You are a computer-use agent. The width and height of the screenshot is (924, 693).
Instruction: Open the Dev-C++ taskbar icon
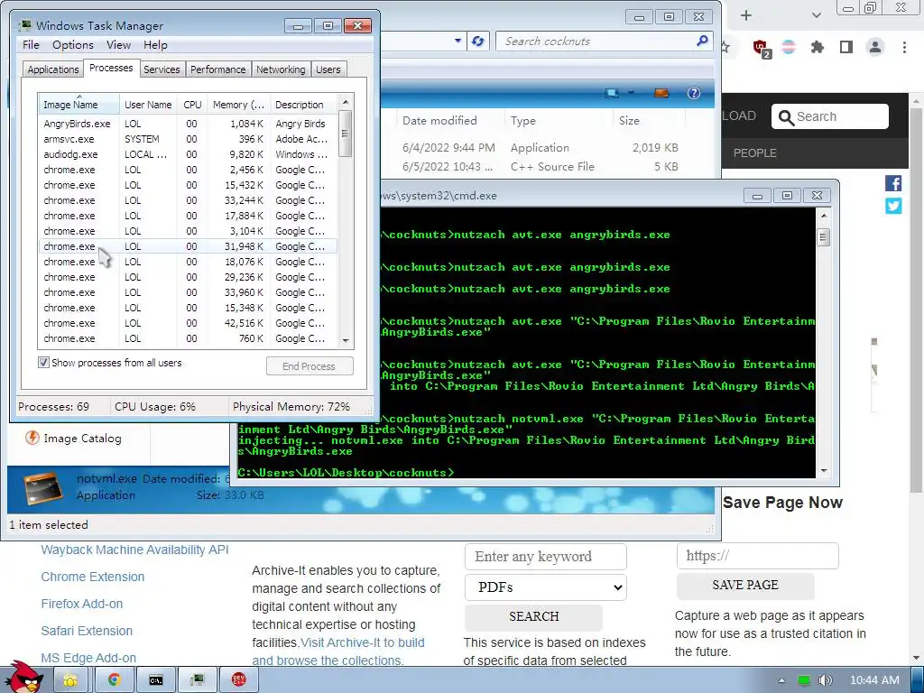click(x=238, y=680)
